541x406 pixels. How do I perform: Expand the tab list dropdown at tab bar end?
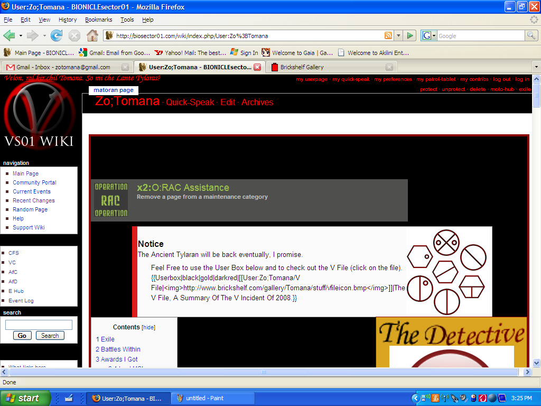coord(536,67)
